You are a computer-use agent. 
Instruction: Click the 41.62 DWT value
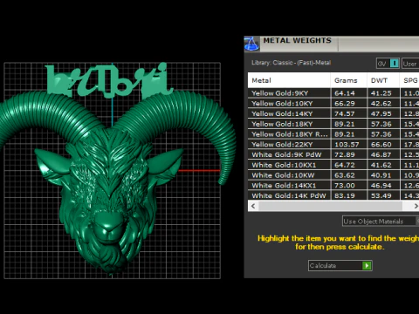[x=381, y=165]
